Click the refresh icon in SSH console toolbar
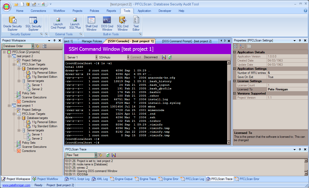309x188 pixels. point(170,57)
